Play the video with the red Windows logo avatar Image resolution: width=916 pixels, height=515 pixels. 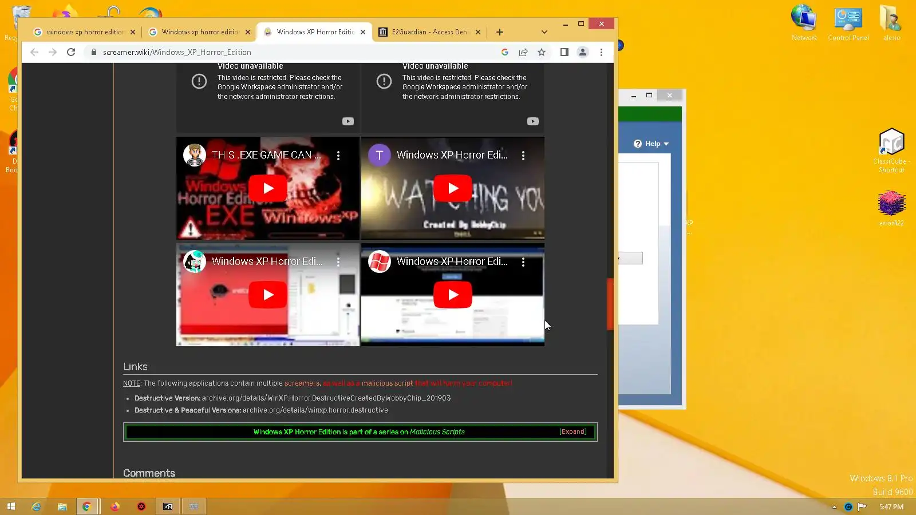pos(453,295)
